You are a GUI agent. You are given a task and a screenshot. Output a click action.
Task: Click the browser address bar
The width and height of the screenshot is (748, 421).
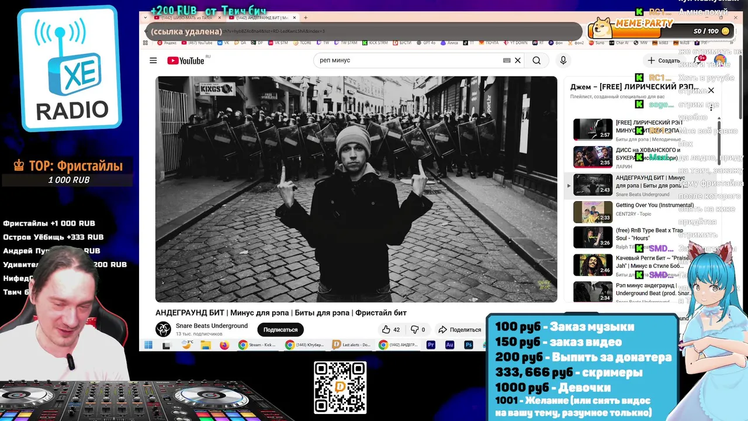[362, 31]
